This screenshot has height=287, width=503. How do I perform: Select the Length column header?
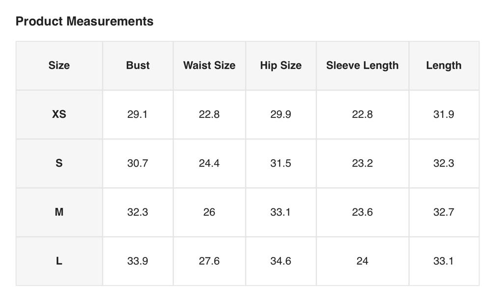coord(444,65)
